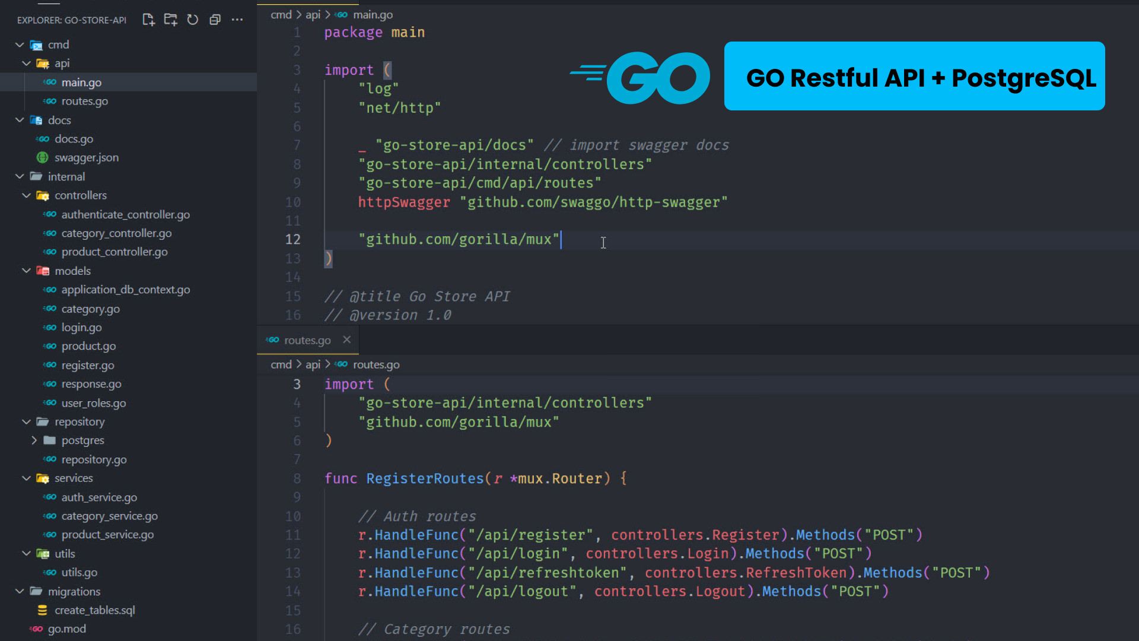Open product.go model file
The height and width of the screenshot is (641, 1139).
tap(88, 346)
